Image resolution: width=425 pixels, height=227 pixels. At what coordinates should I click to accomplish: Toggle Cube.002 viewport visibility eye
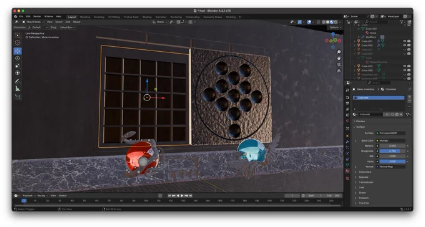click(x=404, y=45)
